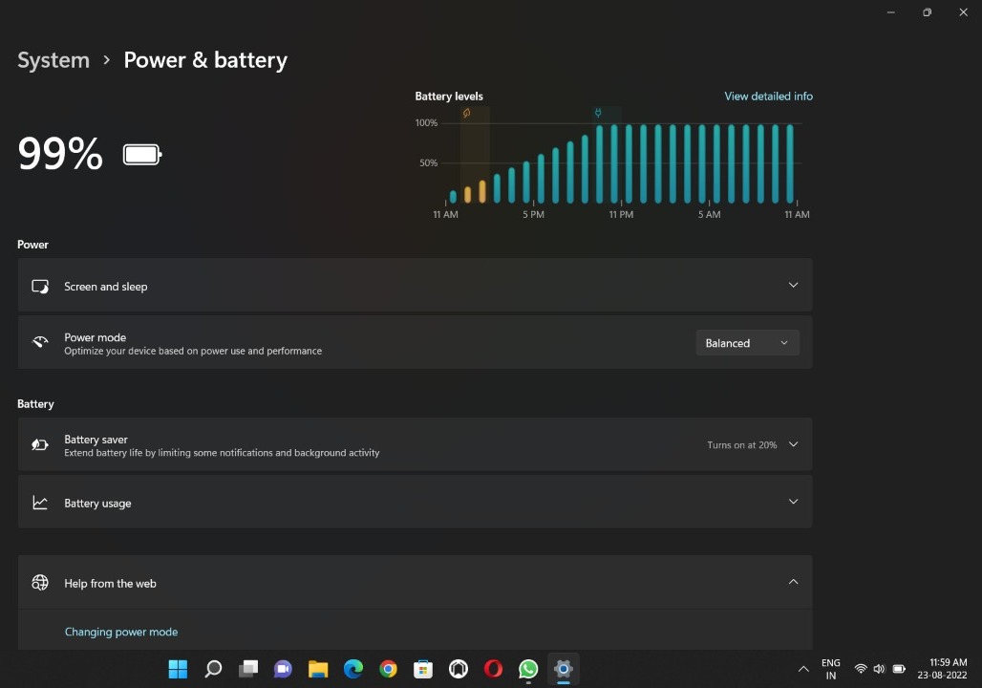Click the Power mode gauge icon
Viewport: 982px width, 688px height.
coord(40,342)
